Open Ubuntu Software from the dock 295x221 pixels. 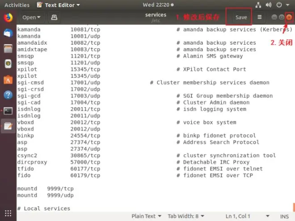pos(8,79)
